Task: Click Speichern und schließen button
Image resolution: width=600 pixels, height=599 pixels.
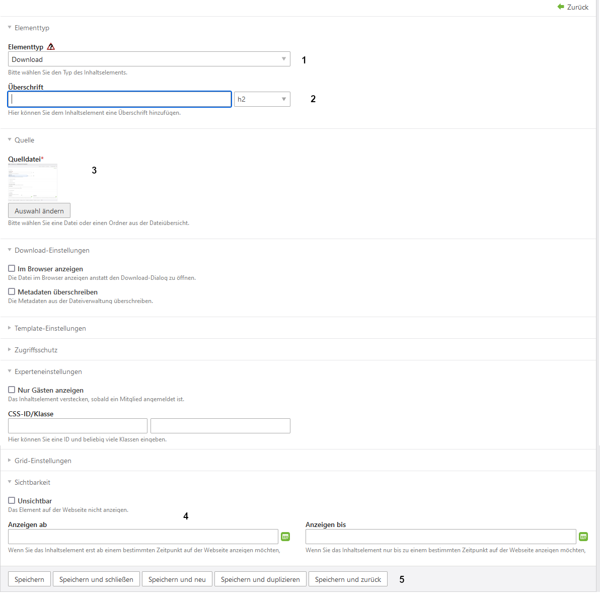Action: (x=96, y=579)
